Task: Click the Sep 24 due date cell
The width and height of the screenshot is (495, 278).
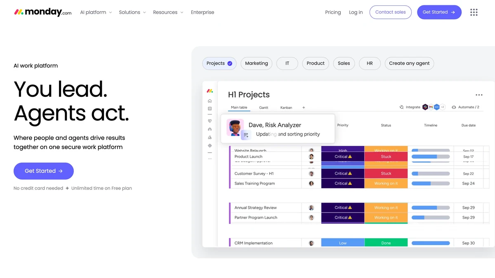Action: [x=469, y=183]
